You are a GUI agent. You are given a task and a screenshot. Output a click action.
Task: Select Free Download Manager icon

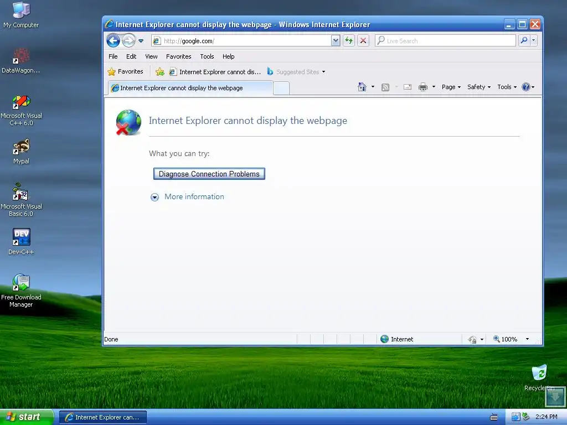21,291
